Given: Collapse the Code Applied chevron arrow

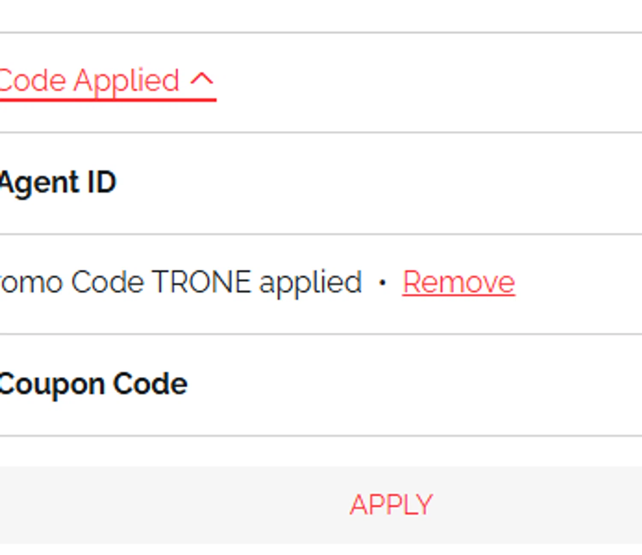Looking at the screenshot, I should (202, 80).
